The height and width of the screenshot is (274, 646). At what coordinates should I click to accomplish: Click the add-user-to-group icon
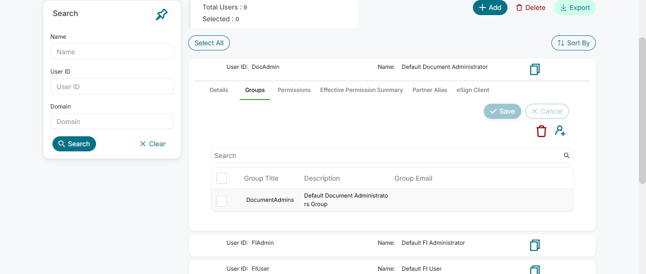pos(560,131)
